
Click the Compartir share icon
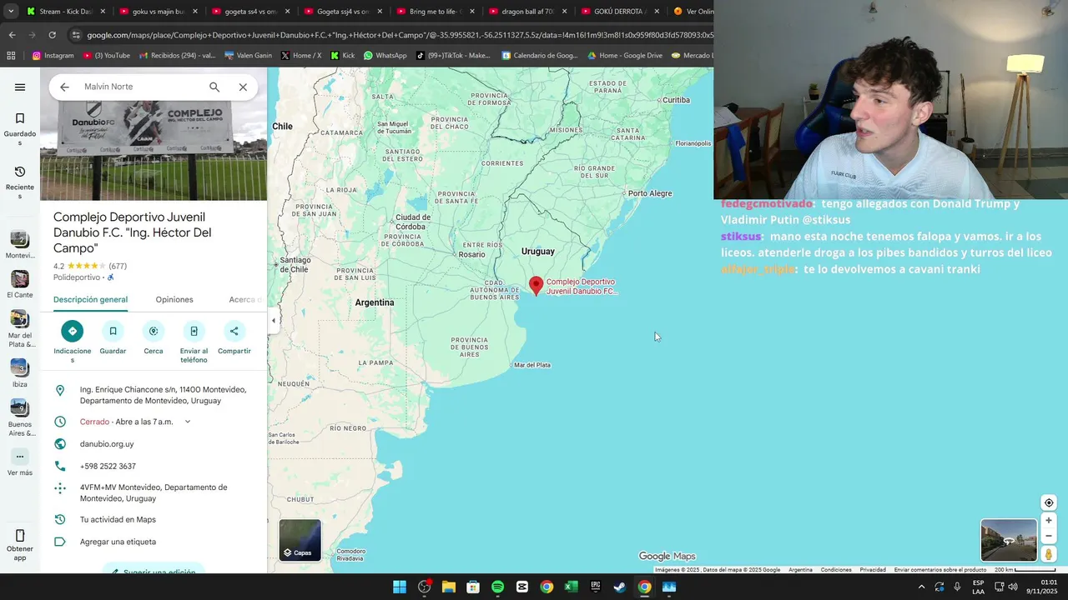tap(234, 331)
